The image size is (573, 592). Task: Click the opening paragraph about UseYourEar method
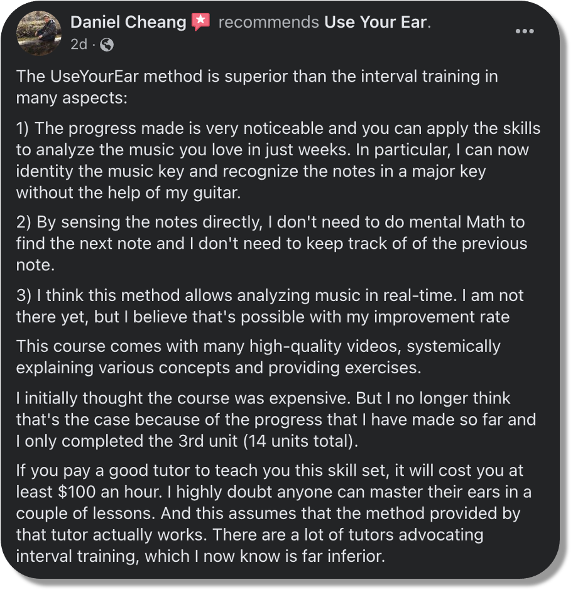pos(256,87)
